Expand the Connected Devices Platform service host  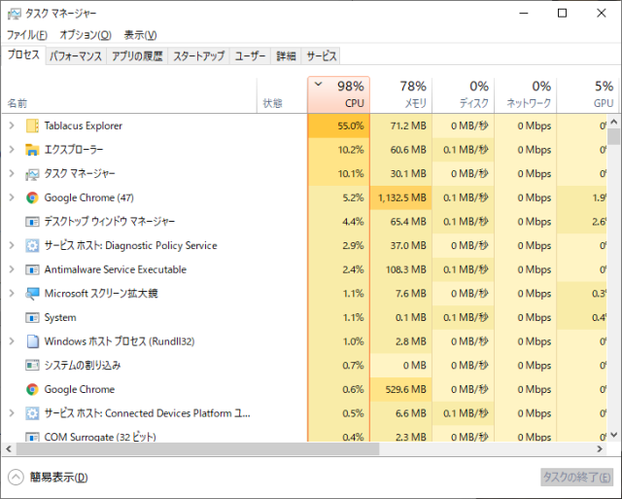pos(12,413)
